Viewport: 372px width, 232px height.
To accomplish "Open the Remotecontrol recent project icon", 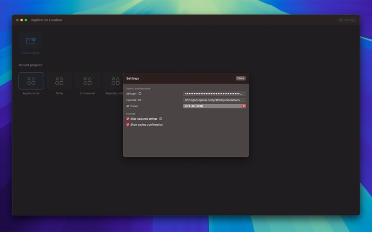I will tap(115, 81).
